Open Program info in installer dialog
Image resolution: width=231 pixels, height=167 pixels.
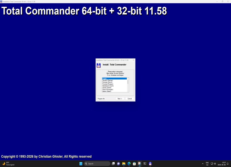tap(101, 99)
